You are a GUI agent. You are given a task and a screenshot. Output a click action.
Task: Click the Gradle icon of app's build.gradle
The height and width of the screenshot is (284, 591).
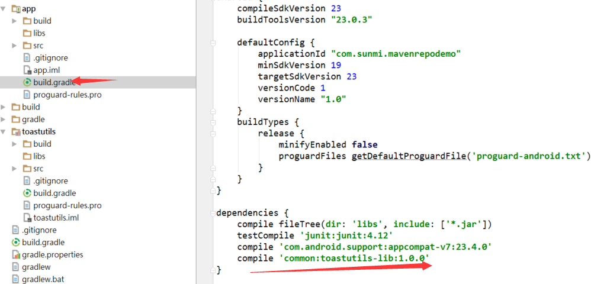[x=27, y=82]
